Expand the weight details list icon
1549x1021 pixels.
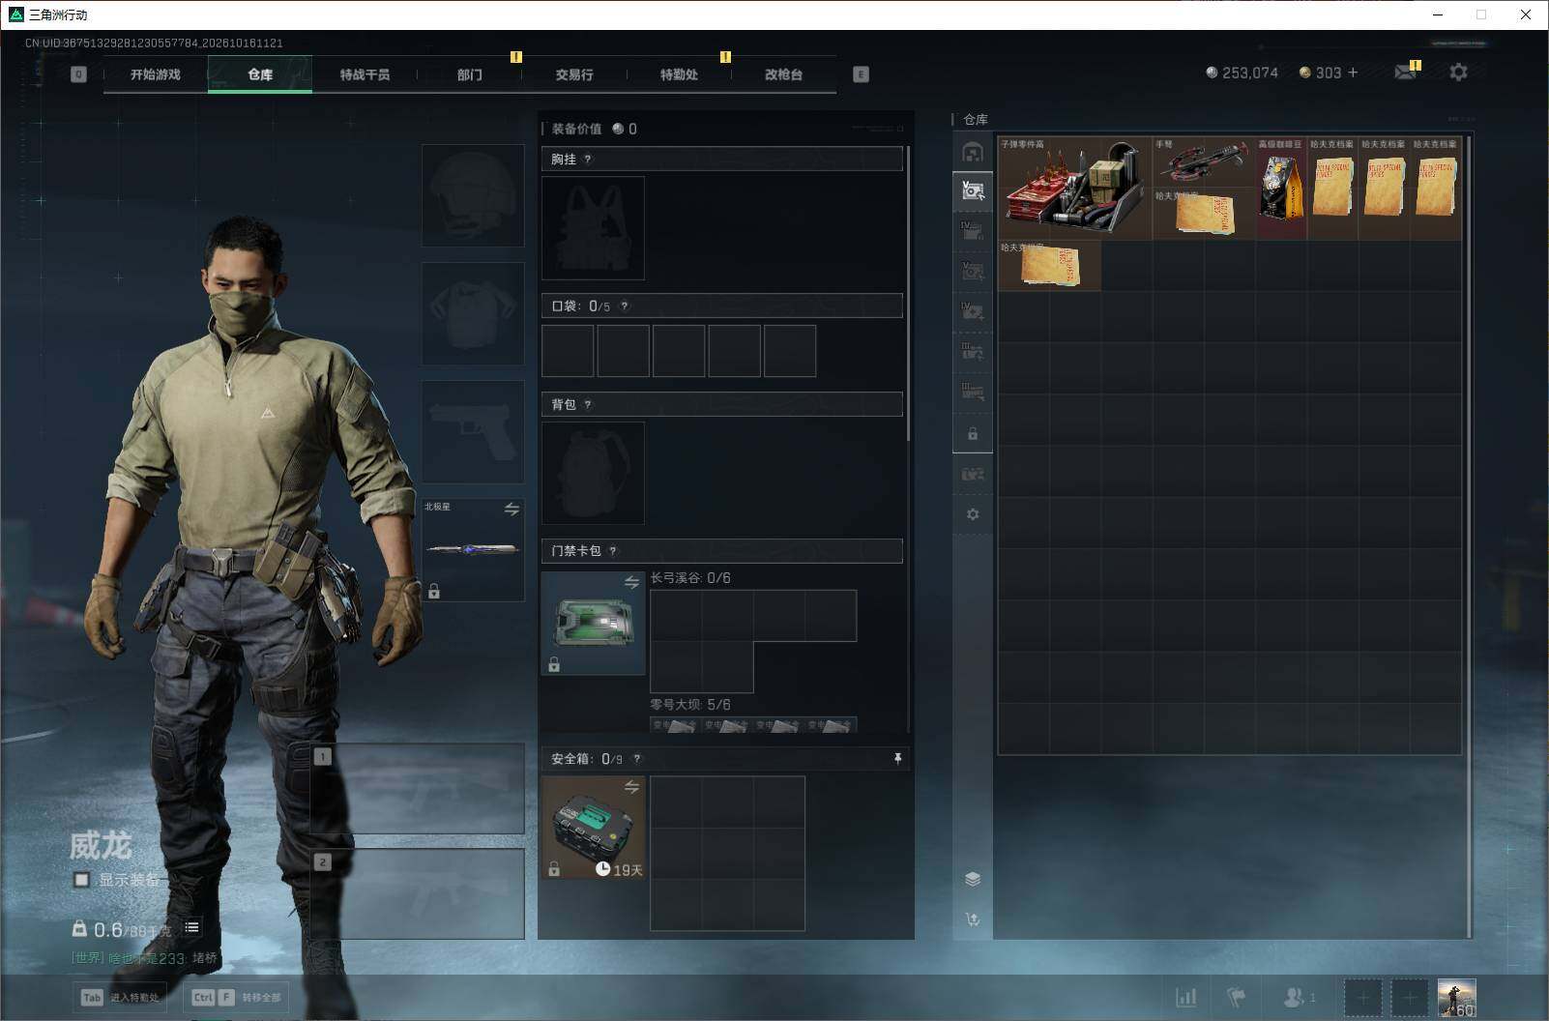pyautogui.click(x=192, y=927)
